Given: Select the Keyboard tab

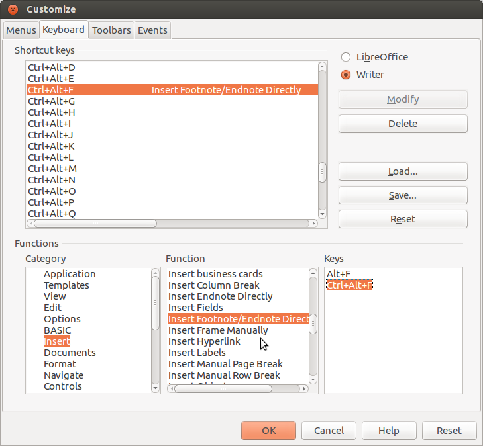Looking at the screenshot, I should [x=64, y=30].
